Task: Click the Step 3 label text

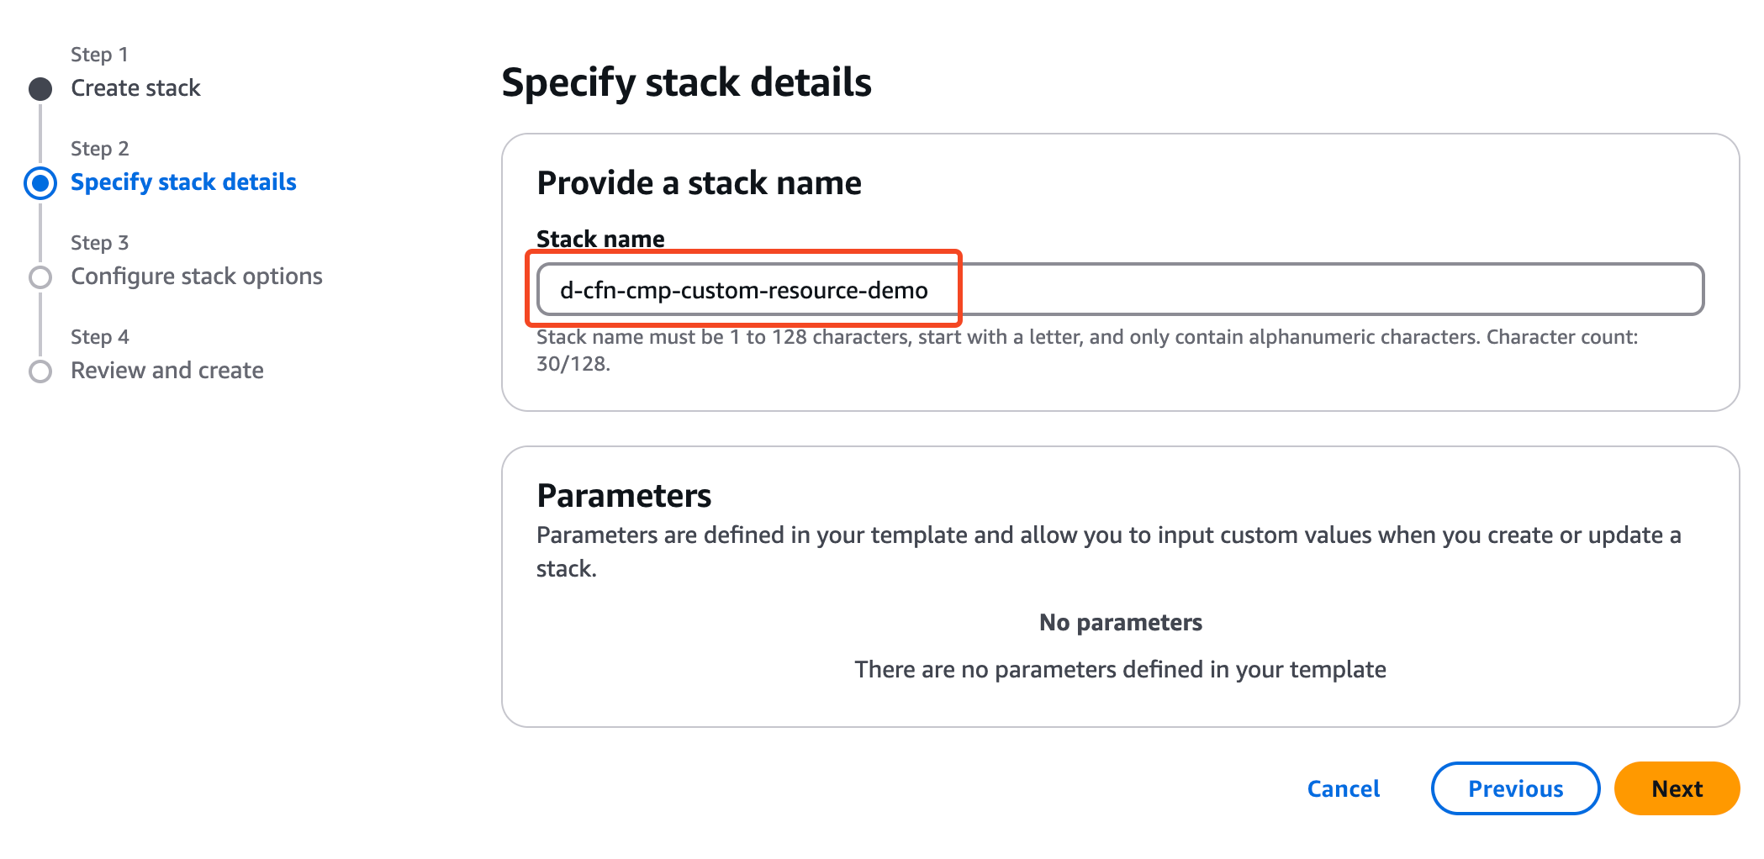Action: (99, 243)
